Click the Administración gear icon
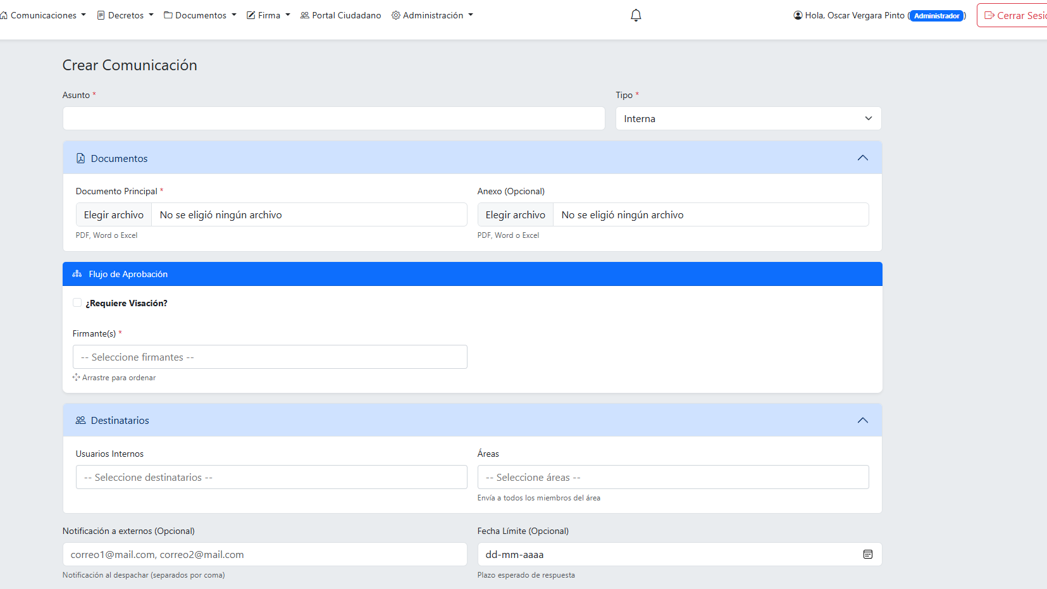Screen dimensions: 1047x589 [396, 15]
